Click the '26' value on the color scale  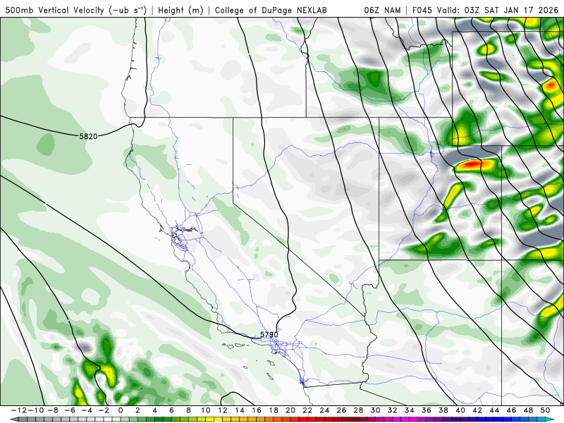(x=341, y=410)
